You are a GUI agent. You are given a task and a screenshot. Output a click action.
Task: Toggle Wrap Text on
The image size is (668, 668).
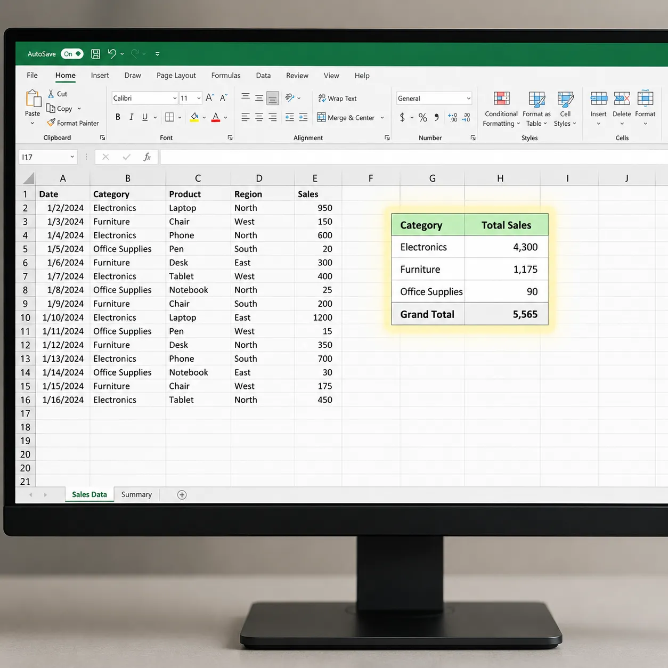(337, 99)
